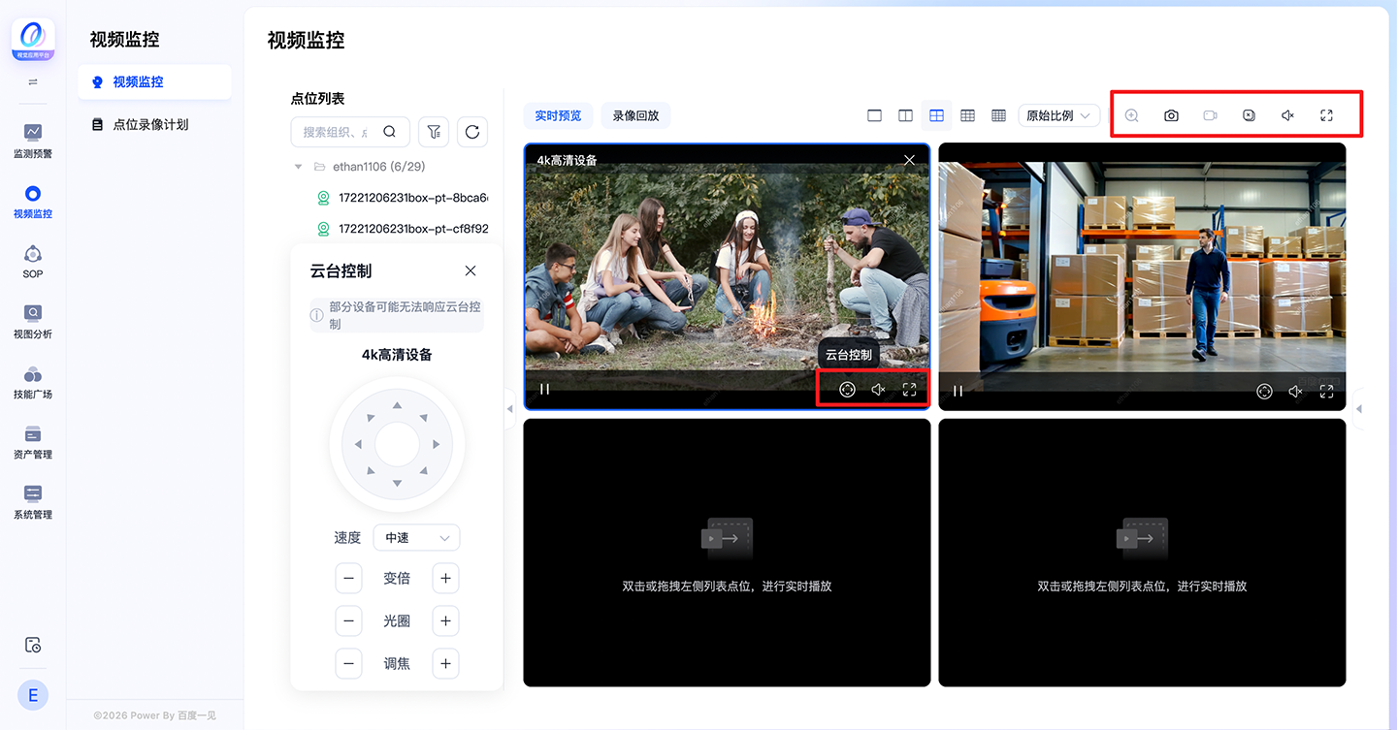Close the 云台控制 panel
Viewport: 1397px width, 730px height.
tap(471, 270)
